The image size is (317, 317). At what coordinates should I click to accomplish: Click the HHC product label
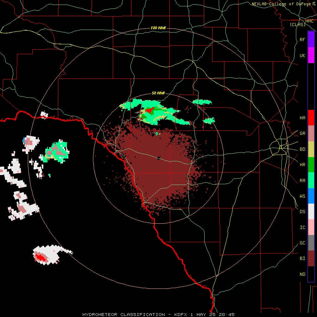(x=309, y=21)
